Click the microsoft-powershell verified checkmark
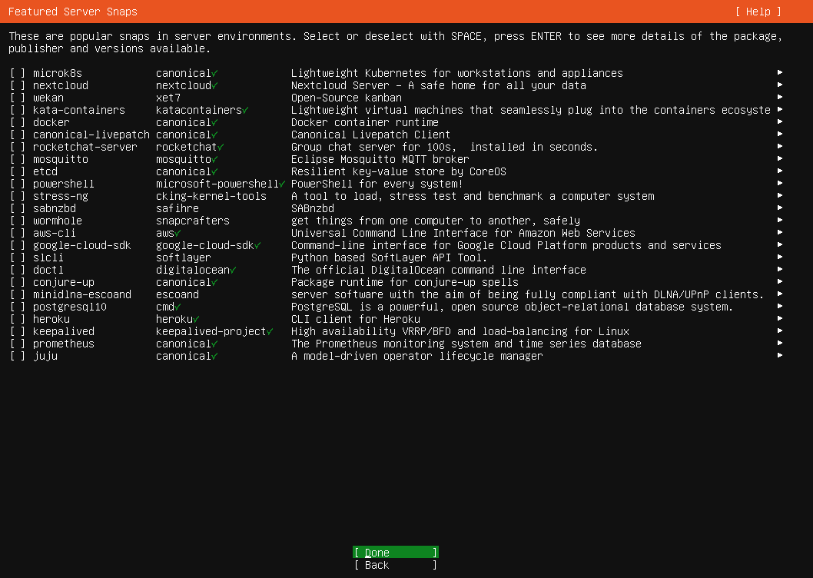Screen dimensions: 813x578 [282, 184]
